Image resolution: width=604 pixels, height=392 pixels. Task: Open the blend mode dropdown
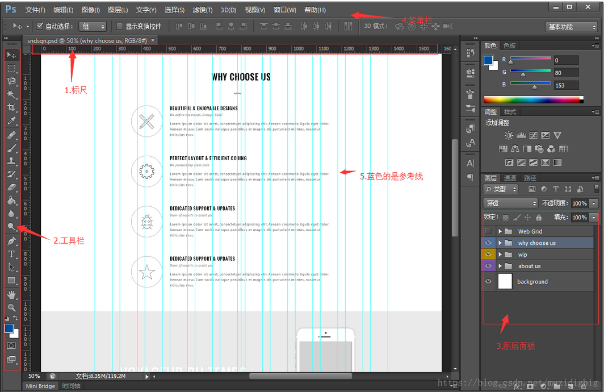point(510,203)
